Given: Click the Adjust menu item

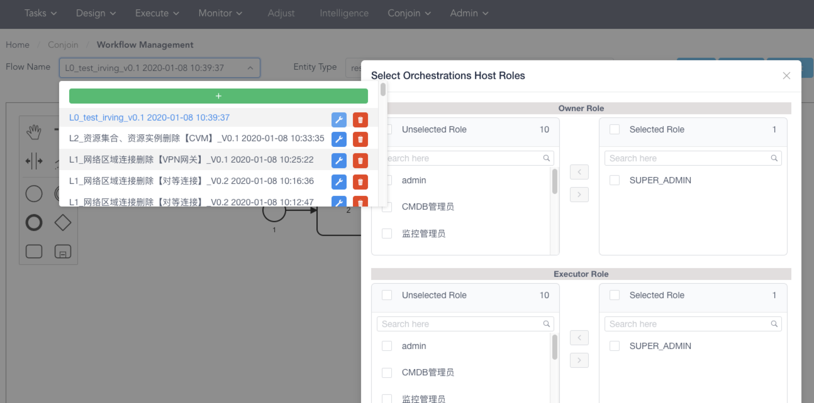Looking at the screenshot, I should coord(281,13).
